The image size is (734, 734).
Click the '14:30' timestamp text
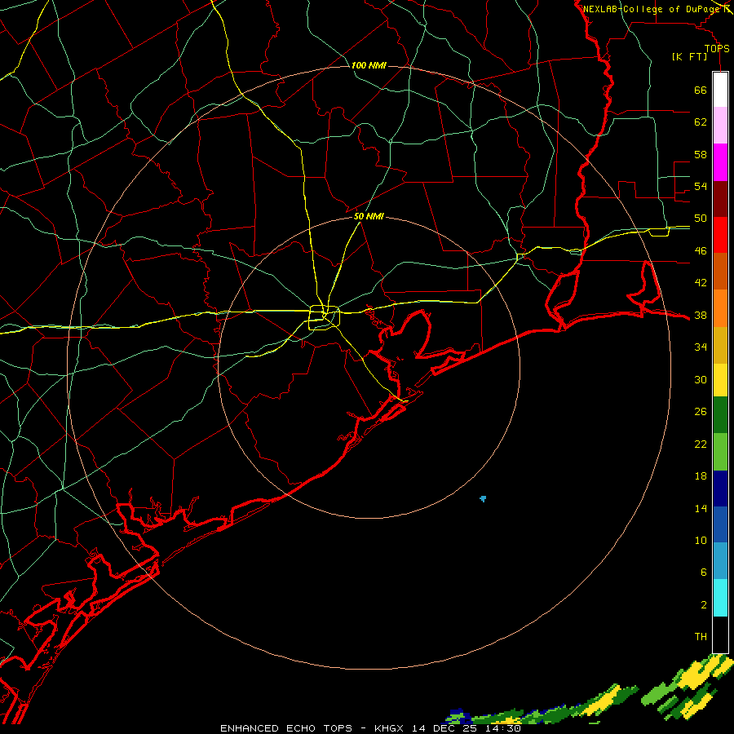(503, 728)
